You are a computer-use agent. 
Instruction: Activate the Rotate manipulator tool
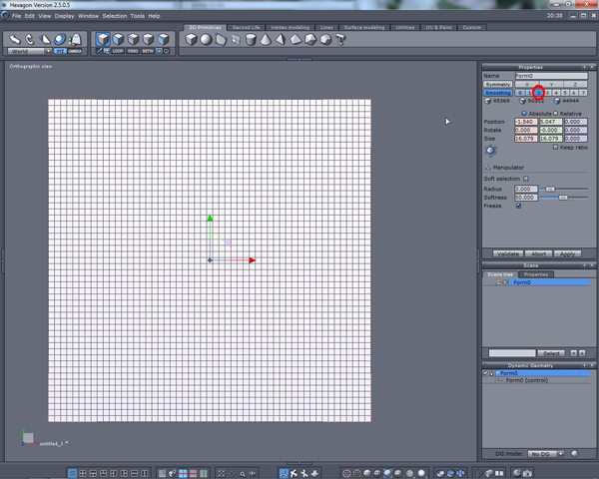(30, 39)
